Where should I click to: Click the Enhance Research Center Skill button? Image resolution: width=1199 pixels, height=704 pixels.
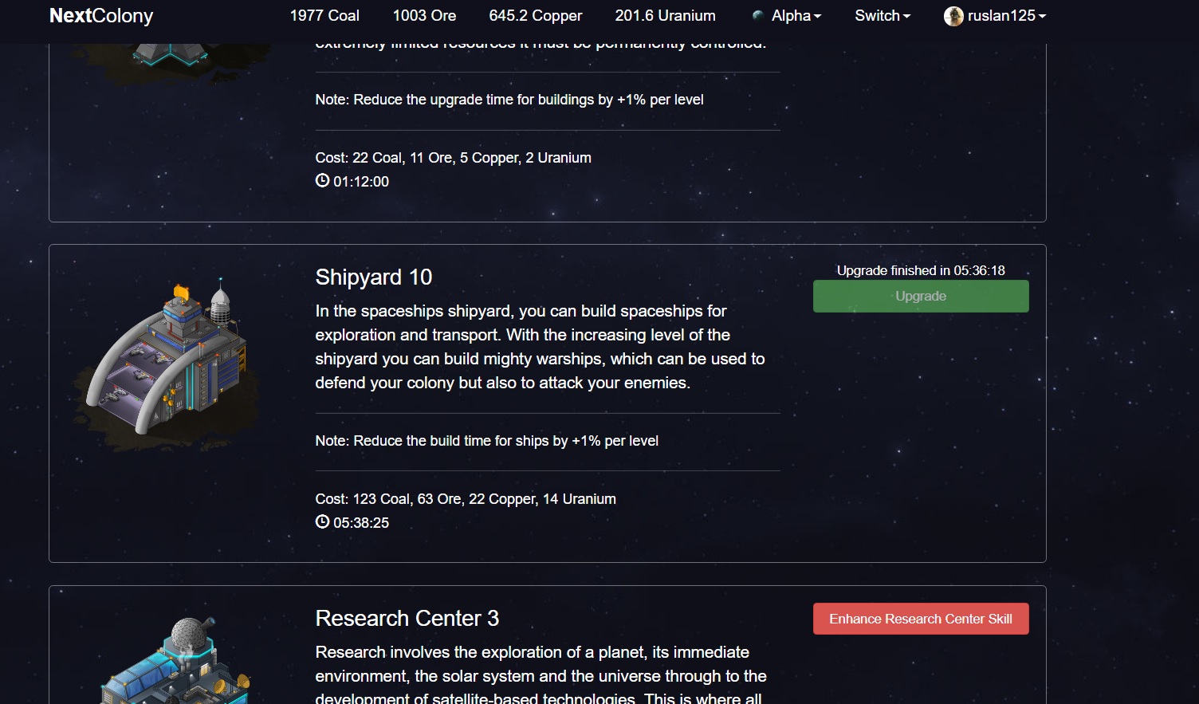coord(920,619)
